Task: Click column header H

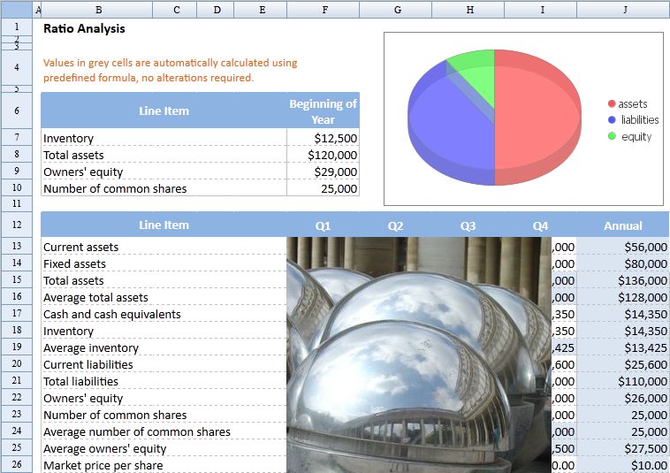Action: (x=469, y=10)
